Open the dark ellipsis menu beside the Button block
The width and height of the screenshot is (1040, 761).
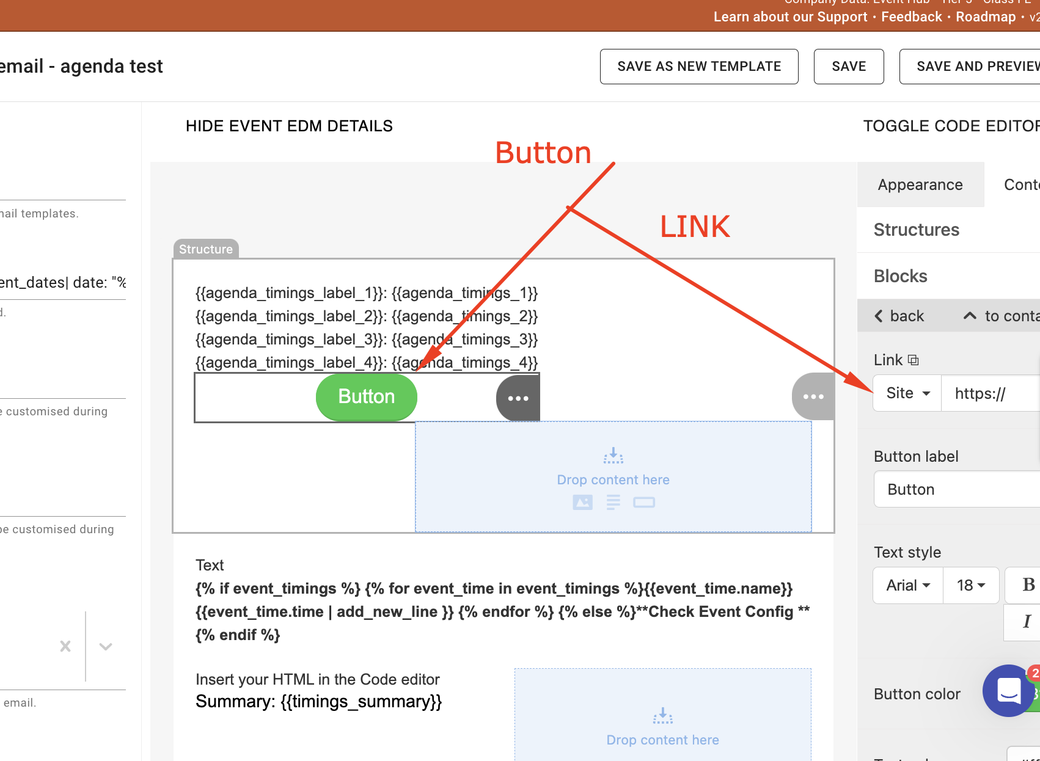tap(518, 398)
